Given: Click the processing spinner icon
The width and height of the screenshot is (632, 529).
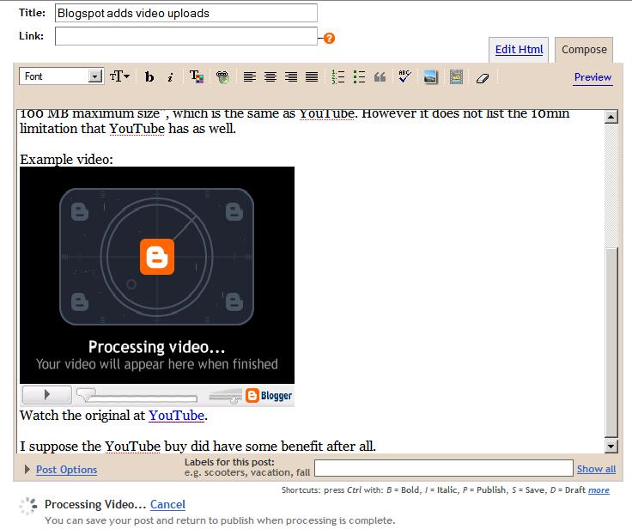Looking at the screenshot, I should click(28, 506).
